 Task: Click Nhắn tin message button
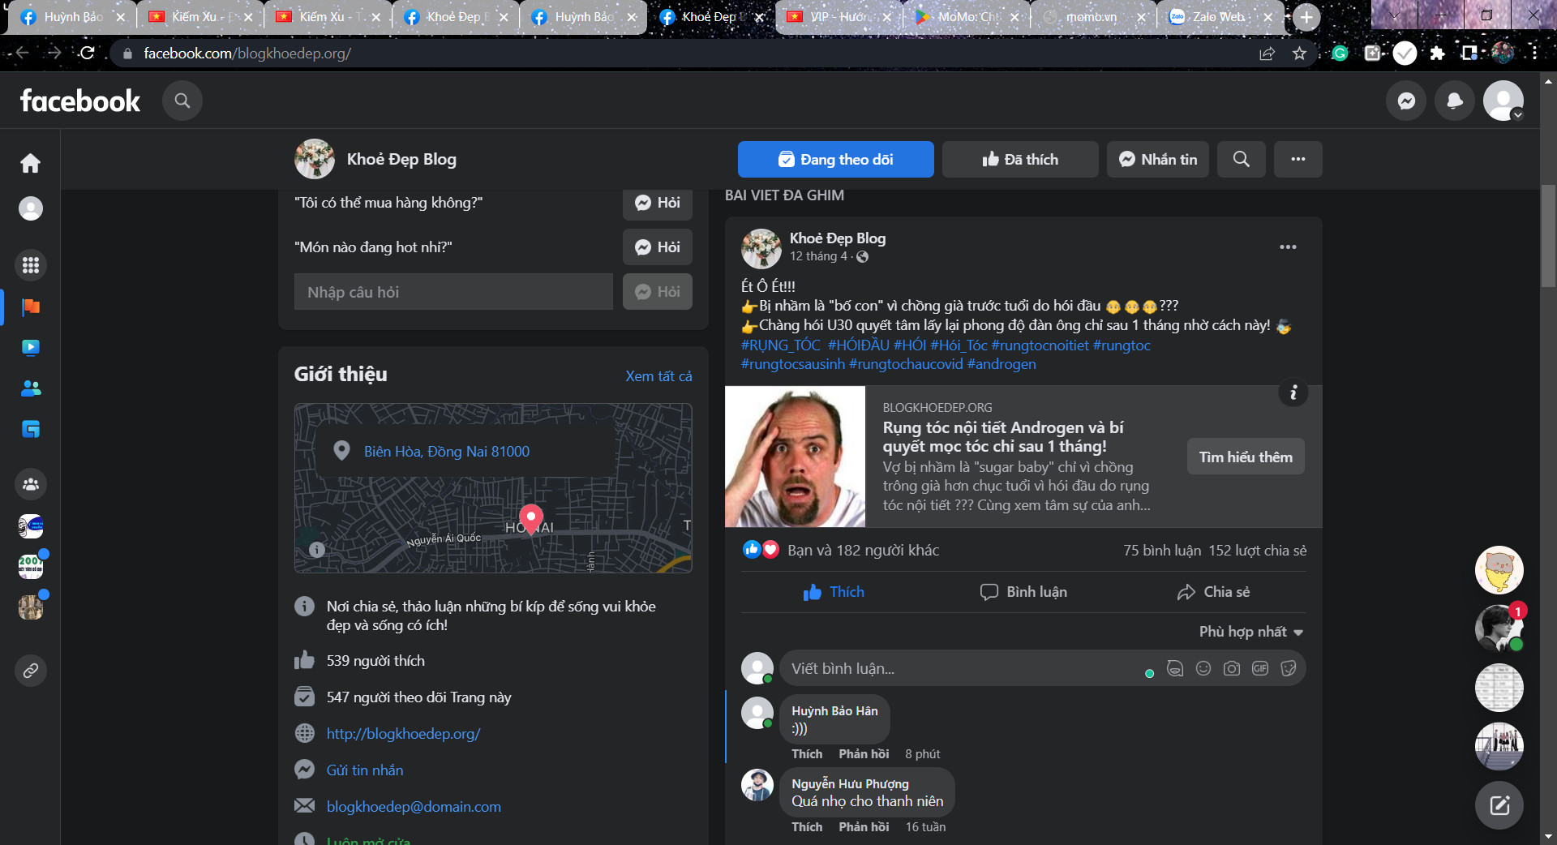(1157, 159)
